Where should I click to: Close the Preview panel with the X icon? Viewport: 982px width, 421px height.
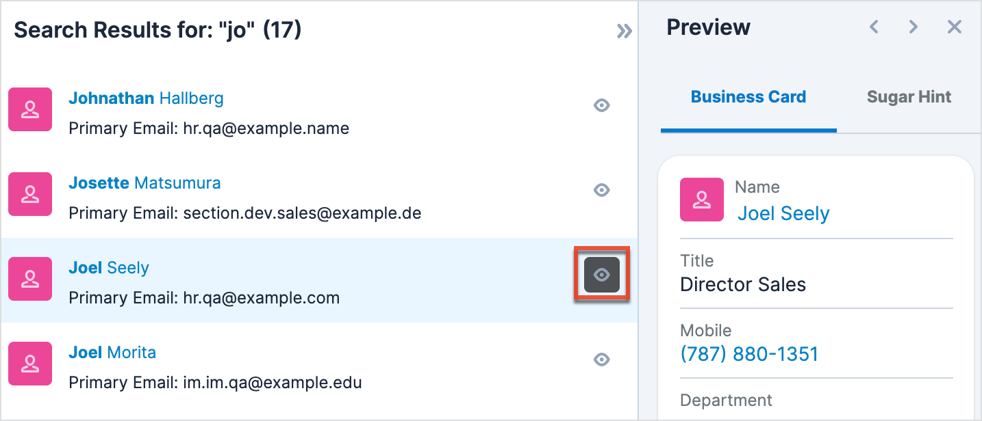(954, 27)
